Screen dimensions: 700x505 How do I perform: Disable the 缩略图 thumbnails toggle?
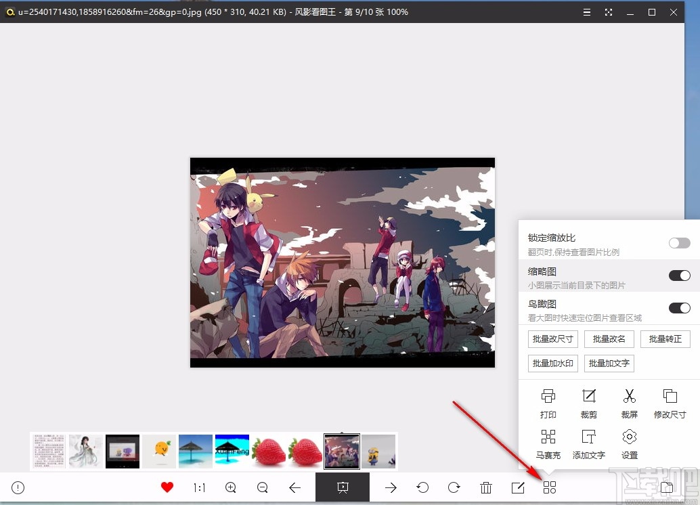pyautogui.click(x=679, y=276)
